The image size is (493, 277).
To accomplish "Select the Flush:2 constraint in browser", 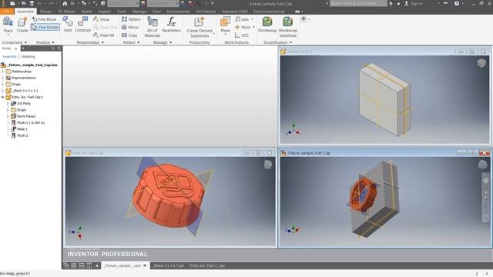I will 22,135.
